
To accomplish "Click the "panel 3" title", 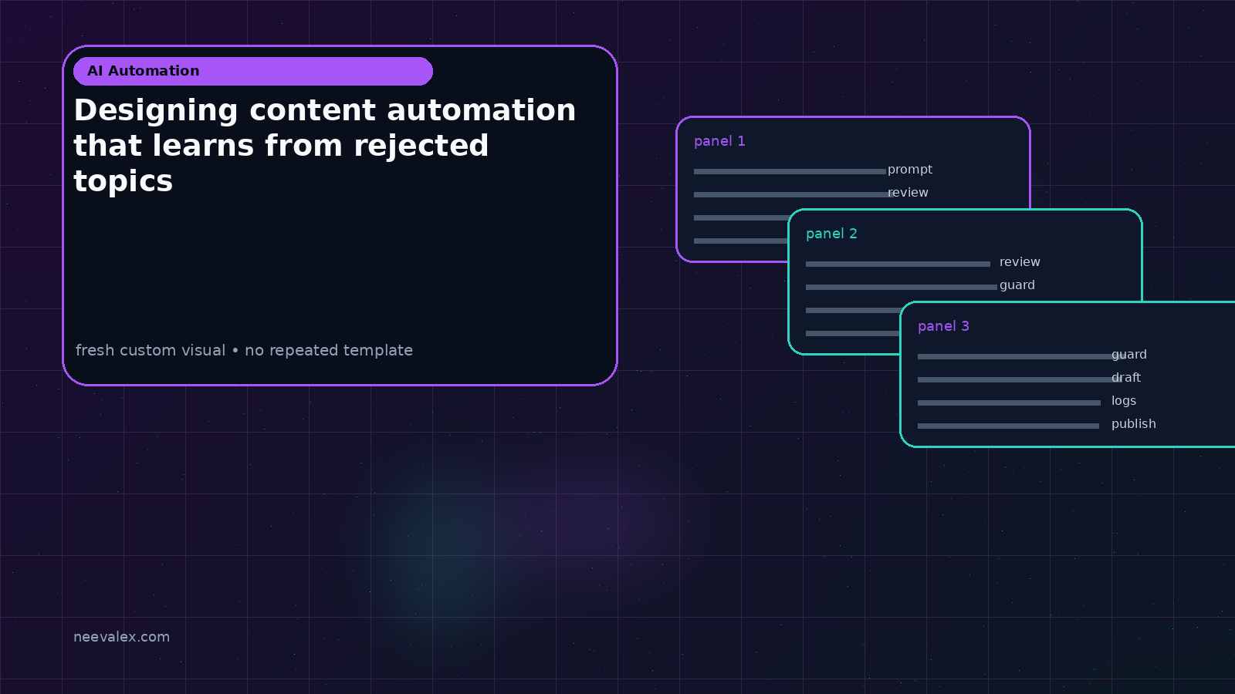I will click(943, 326).
